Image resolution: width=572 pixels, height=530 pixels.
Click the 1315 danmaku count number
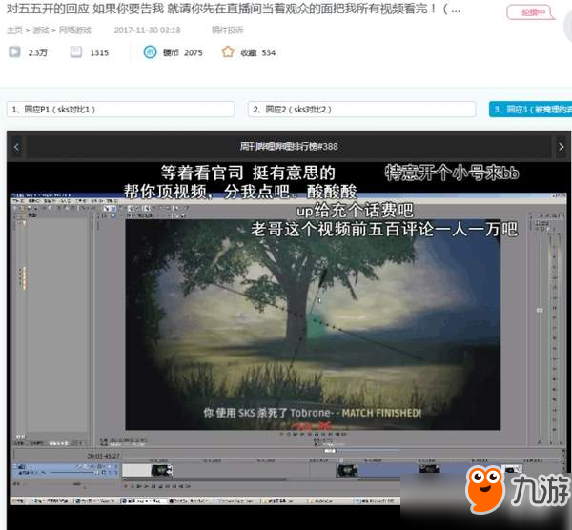pyautogui.click(x=99, y=52)
